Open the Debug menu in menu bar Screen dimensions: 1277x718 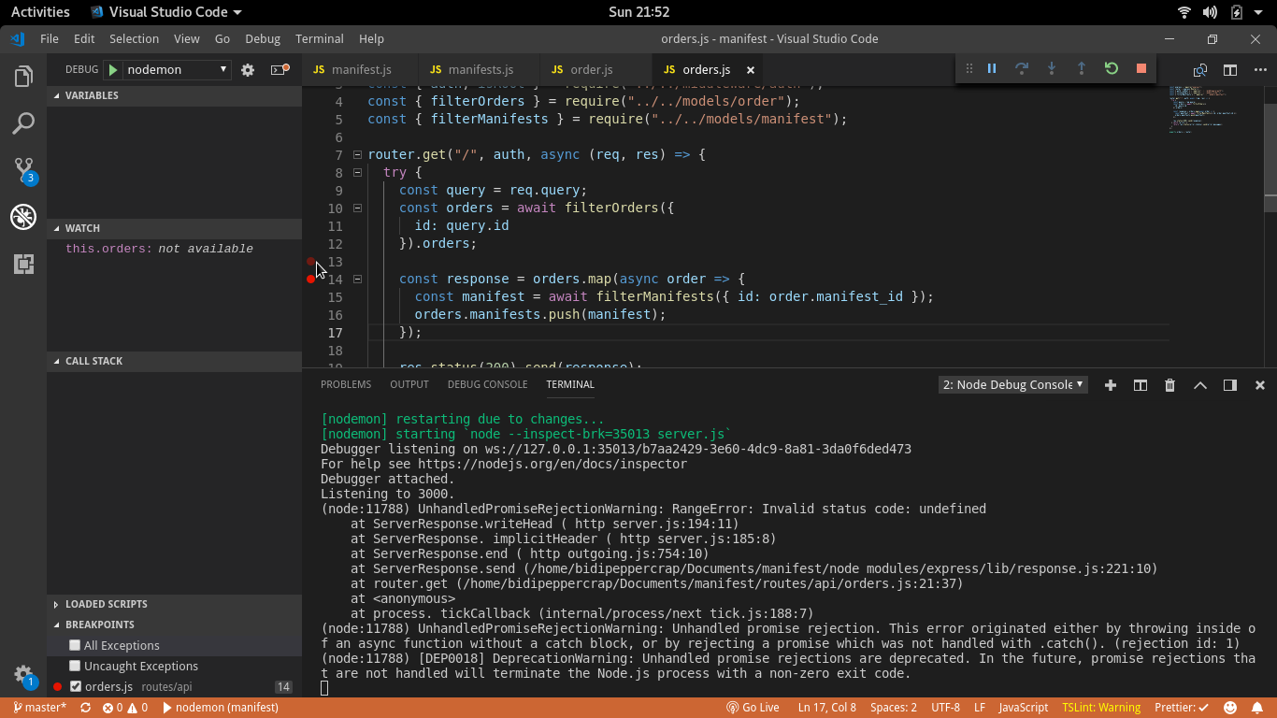262,39
